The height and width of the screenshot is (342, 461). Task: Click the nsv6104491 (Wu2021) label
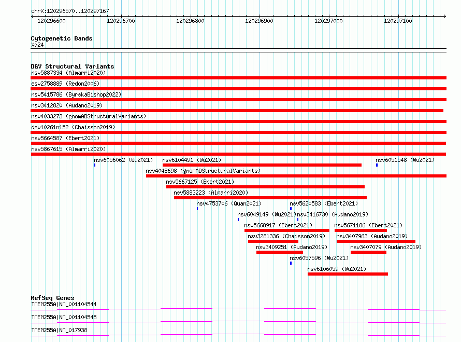[192, 160]
